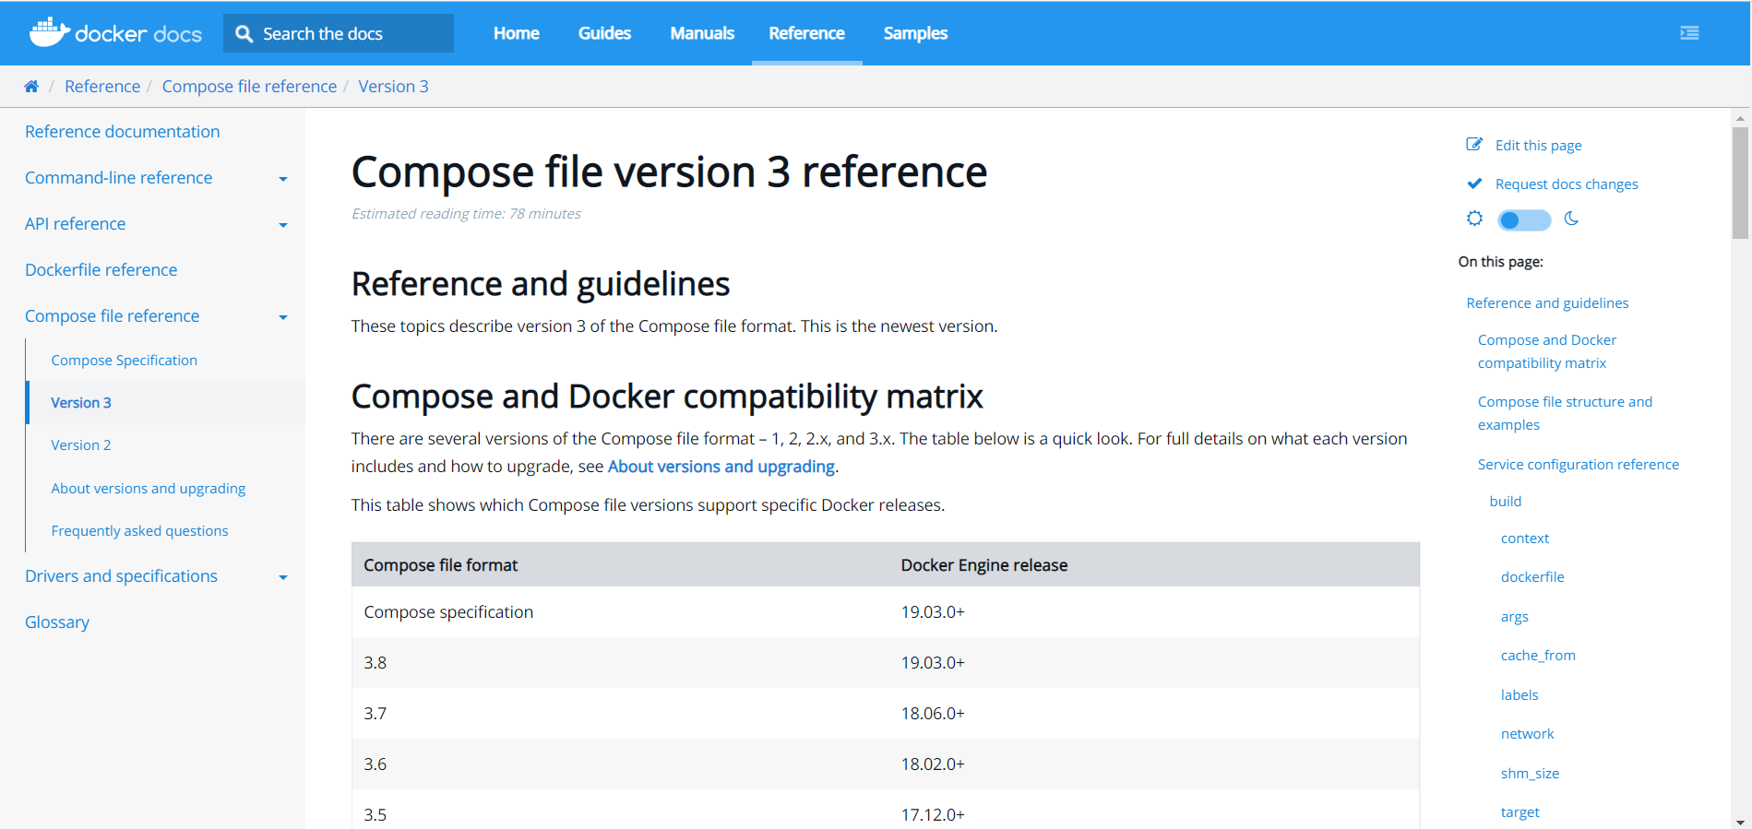Jump to context in page contents
Viewport: 1752px width, 829px height.
[1525, 538]
